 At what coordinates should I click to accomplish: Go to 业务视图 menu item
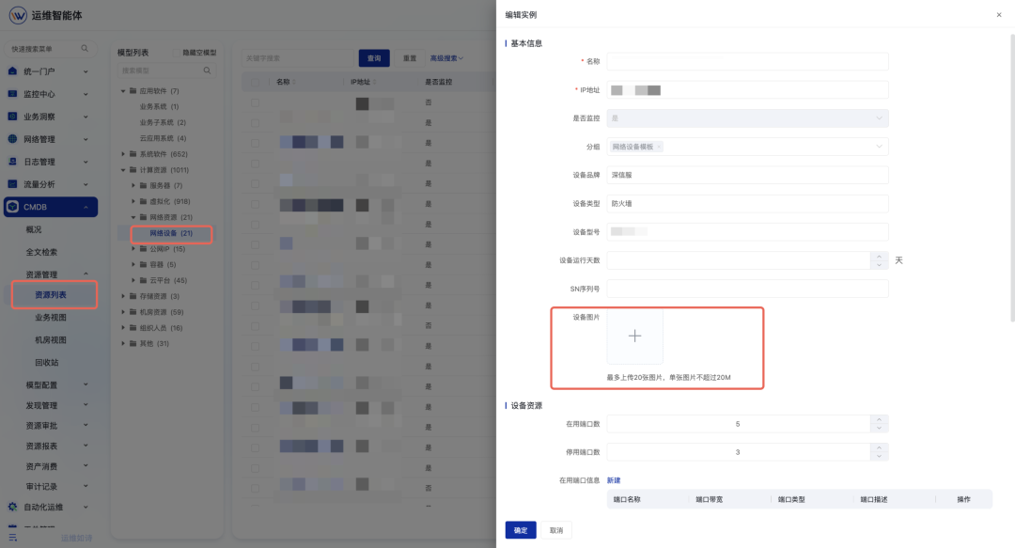51,318
